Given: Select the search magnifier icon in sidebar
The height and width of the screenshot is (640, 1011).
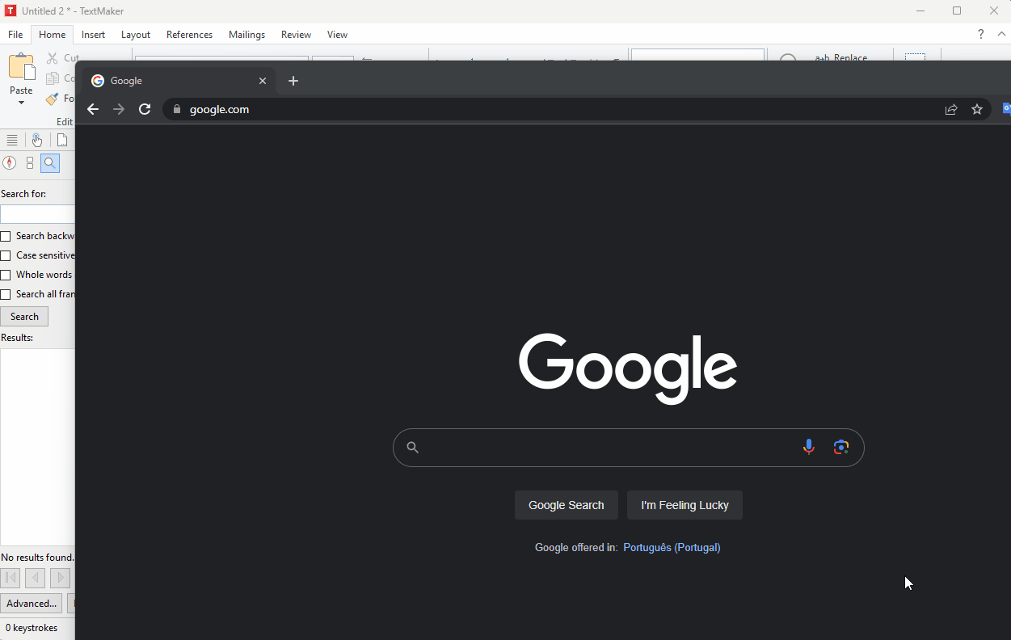Looking at the screenshot, I should pos(50,163).
